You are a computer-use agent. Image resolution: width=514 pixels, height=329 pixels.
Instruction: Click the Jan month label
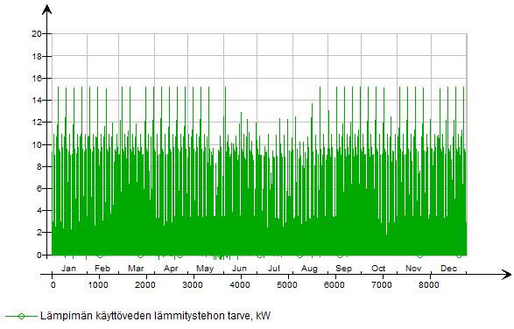coord(68,269)
